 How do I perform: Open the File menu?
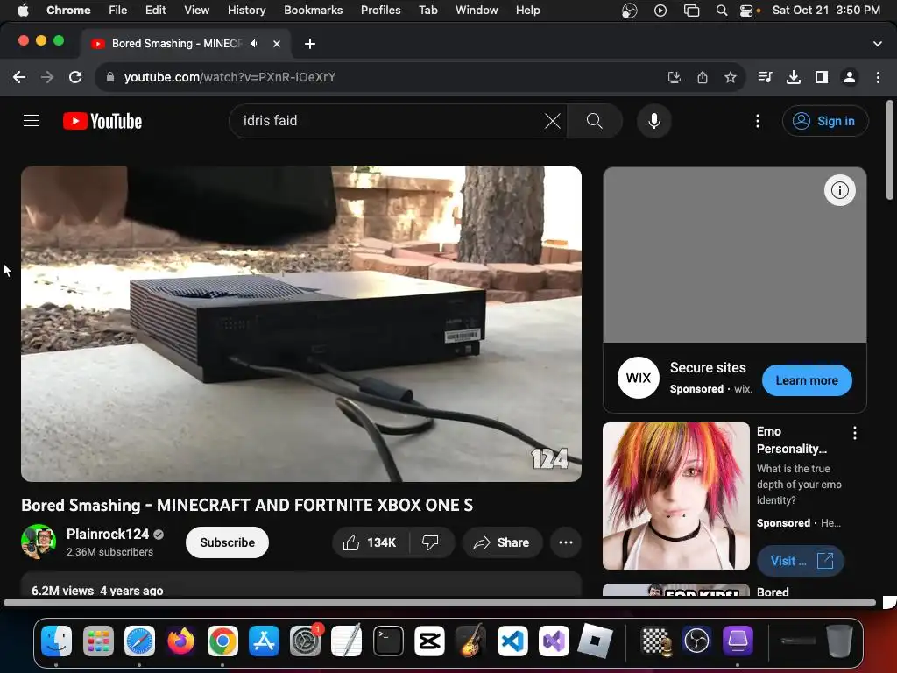pos(118,10)
